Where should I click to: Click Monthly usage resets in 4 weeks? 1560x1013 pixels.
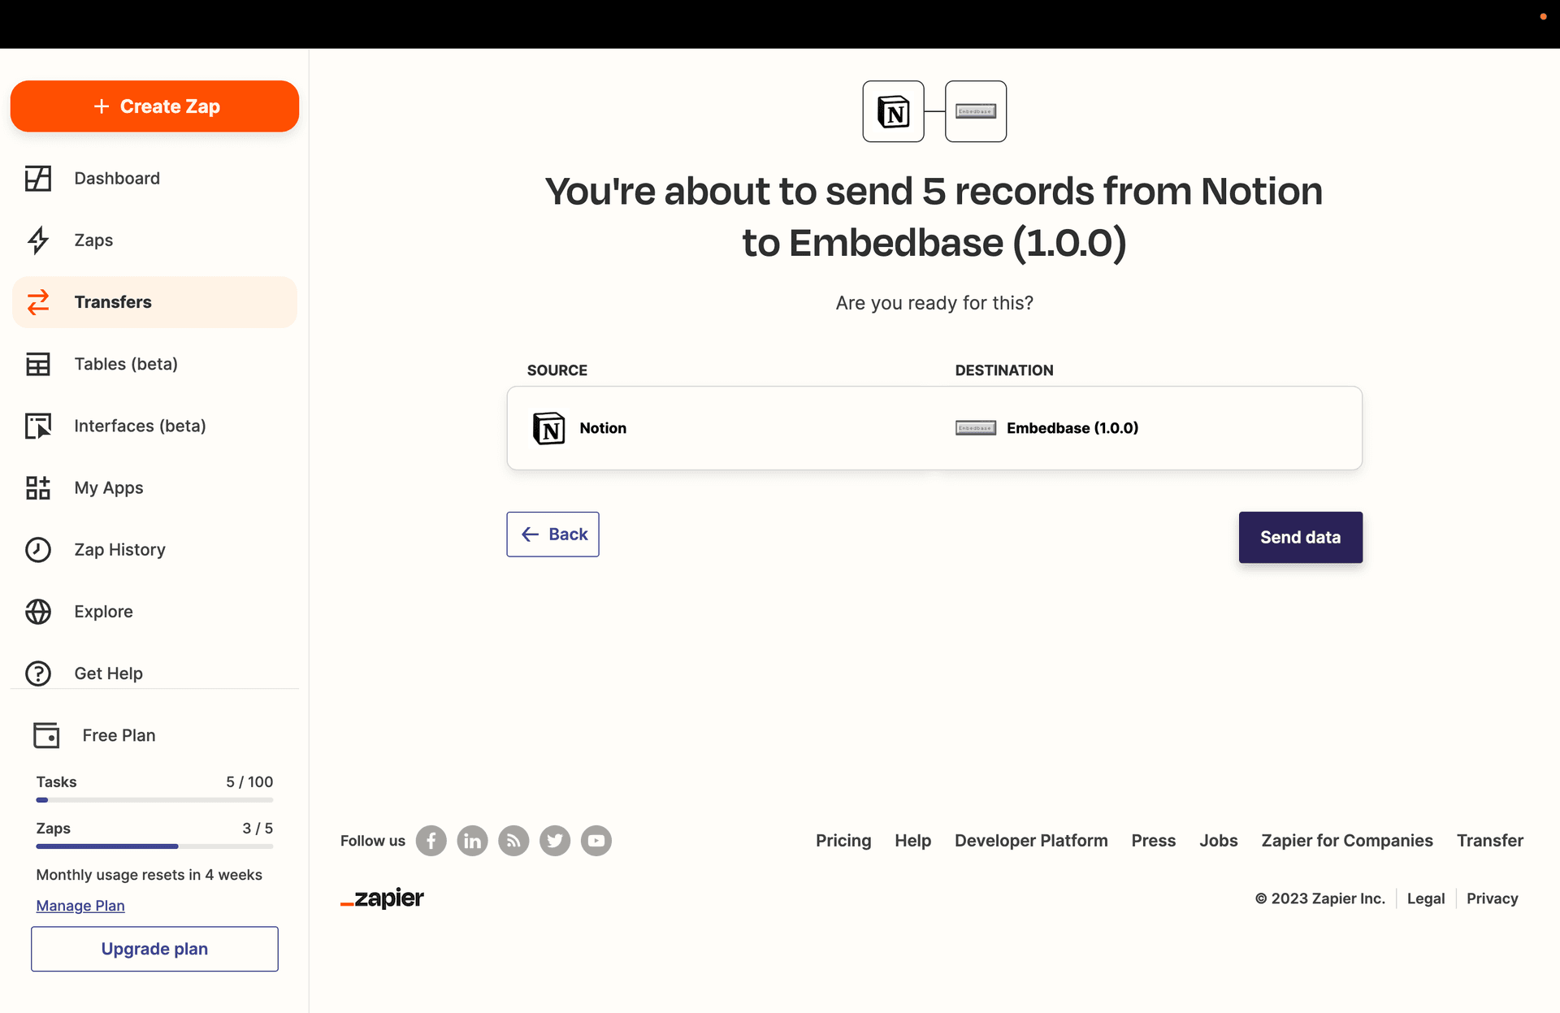click(x=149, y=875)
